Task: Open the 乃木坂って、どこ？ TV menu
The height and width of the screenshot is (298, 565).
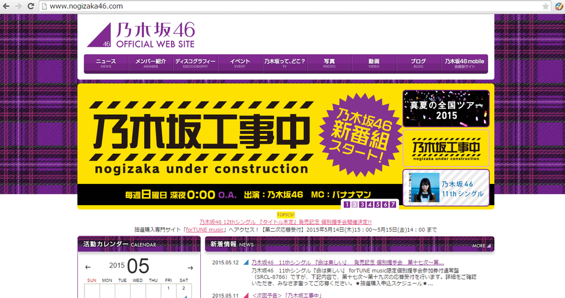Action: coord(285,63)
